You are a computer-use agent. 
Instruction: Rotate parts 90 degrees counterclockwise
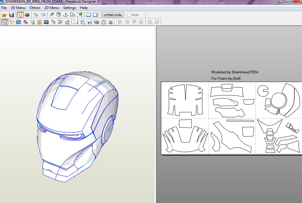(x=150, y=22)
